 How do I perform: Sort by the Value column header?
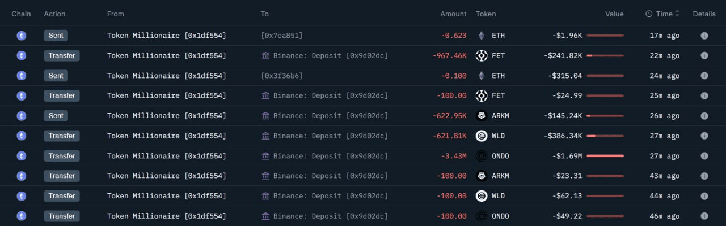[614, 14]
